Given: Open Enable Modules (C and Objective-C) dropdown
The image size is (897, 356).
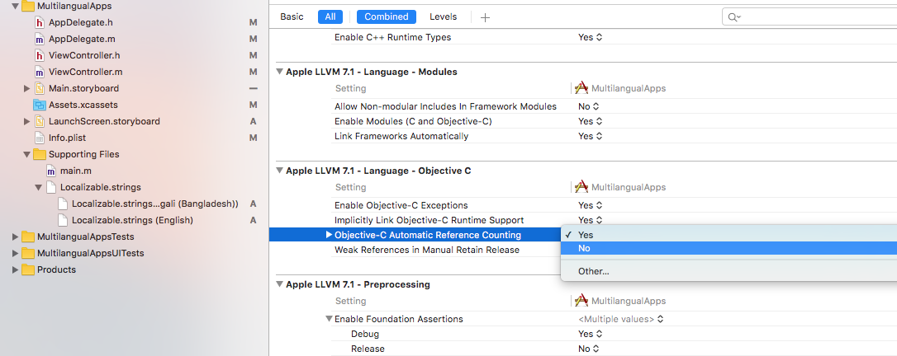Looking at the screenshot, I should point(591,121).
